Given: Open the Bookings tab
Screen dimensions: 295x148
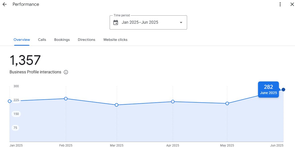Looking at the screenshot, I should coord(62,40).
